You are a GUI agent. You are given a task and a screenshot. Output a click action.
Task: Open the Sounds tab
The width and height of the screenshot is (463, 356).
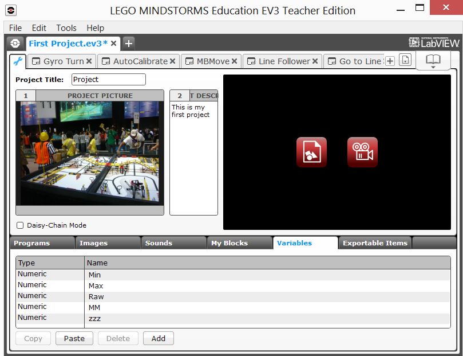pos(173,242)
